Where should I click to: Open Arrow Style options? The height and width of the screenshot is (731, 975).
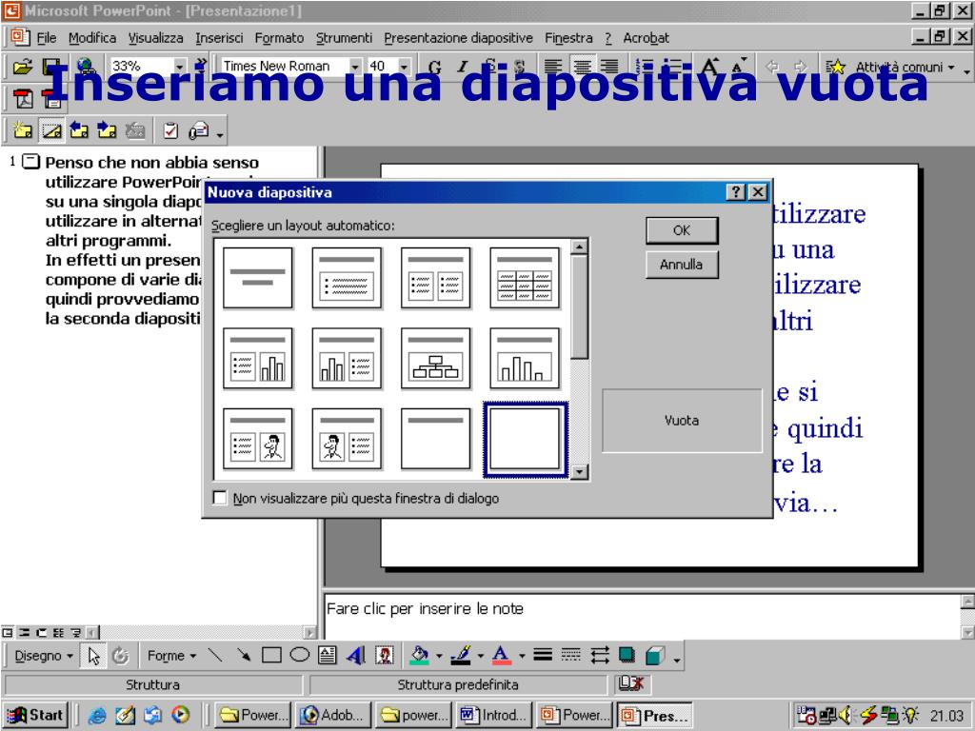tap(600, 655)
